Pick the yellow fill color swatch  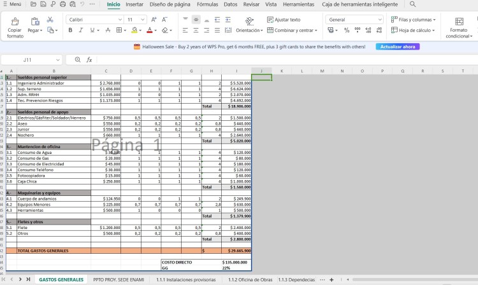pos(134,30)
